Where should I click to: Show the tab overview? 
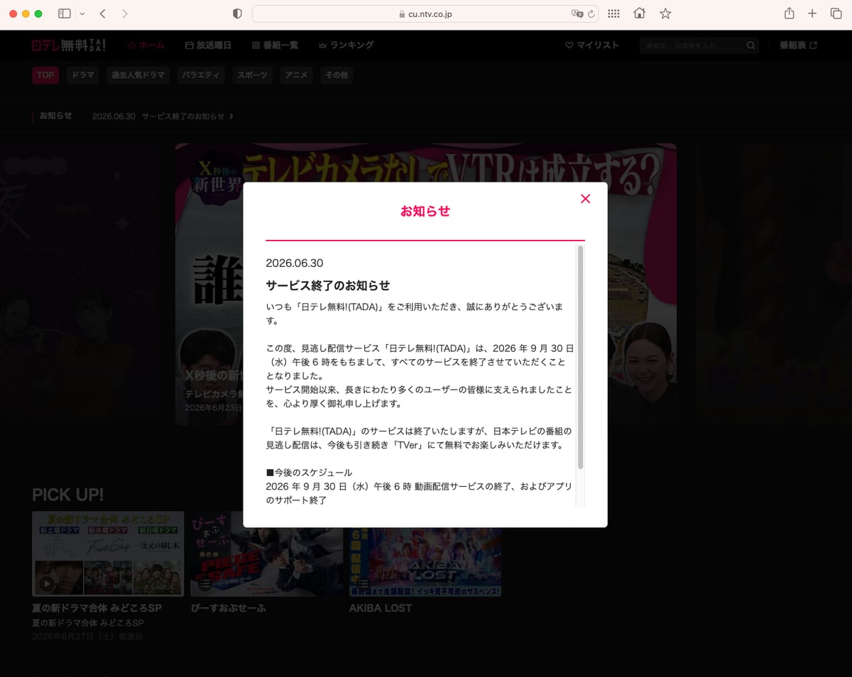click(836, 13)
